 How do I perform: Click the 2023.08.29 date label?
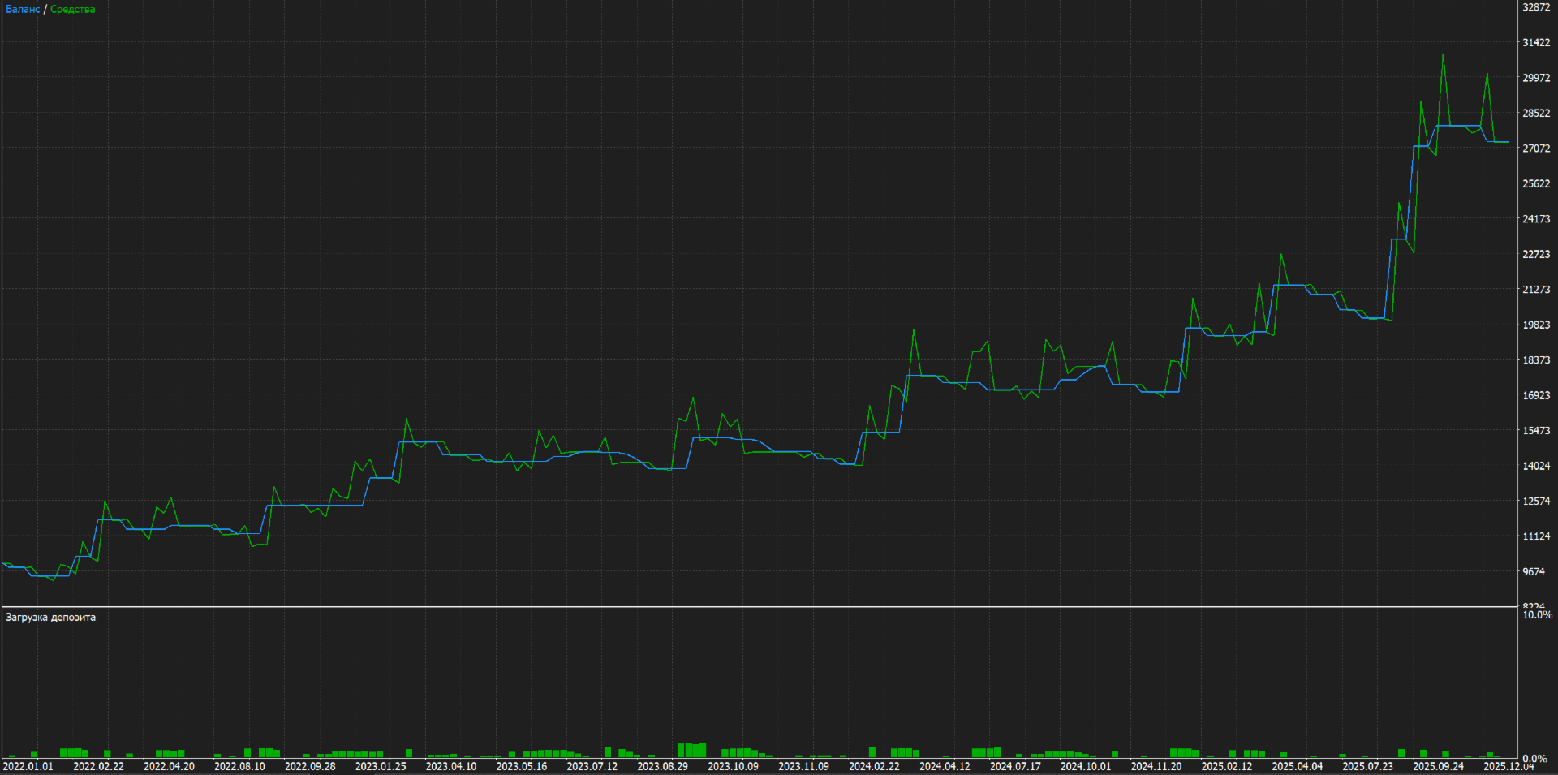point(663,767)
